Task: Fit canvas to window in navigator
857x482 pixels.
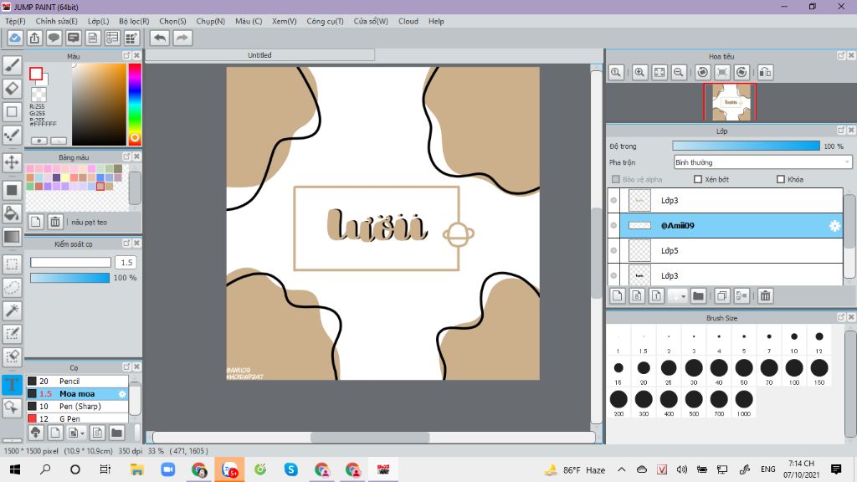Action: pyautogui.click(x=659, y=72)
